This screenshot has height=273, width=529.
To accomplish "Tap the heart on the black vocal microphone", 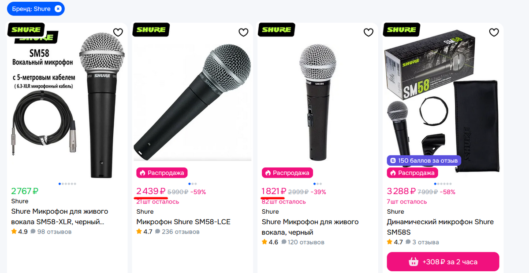I will point(369,32).
